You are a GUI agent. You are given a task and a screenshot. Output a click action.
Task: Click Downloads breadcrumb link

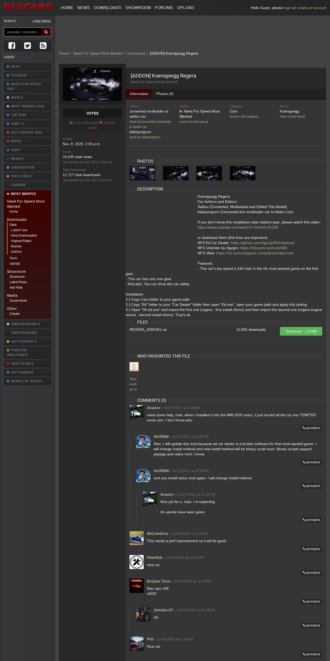[x=136, y=54]
